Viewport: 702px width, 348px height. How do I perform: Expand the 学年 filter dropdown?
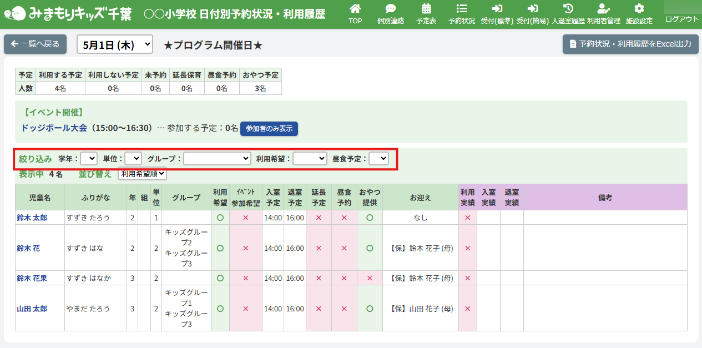click(x=89, y=159)
